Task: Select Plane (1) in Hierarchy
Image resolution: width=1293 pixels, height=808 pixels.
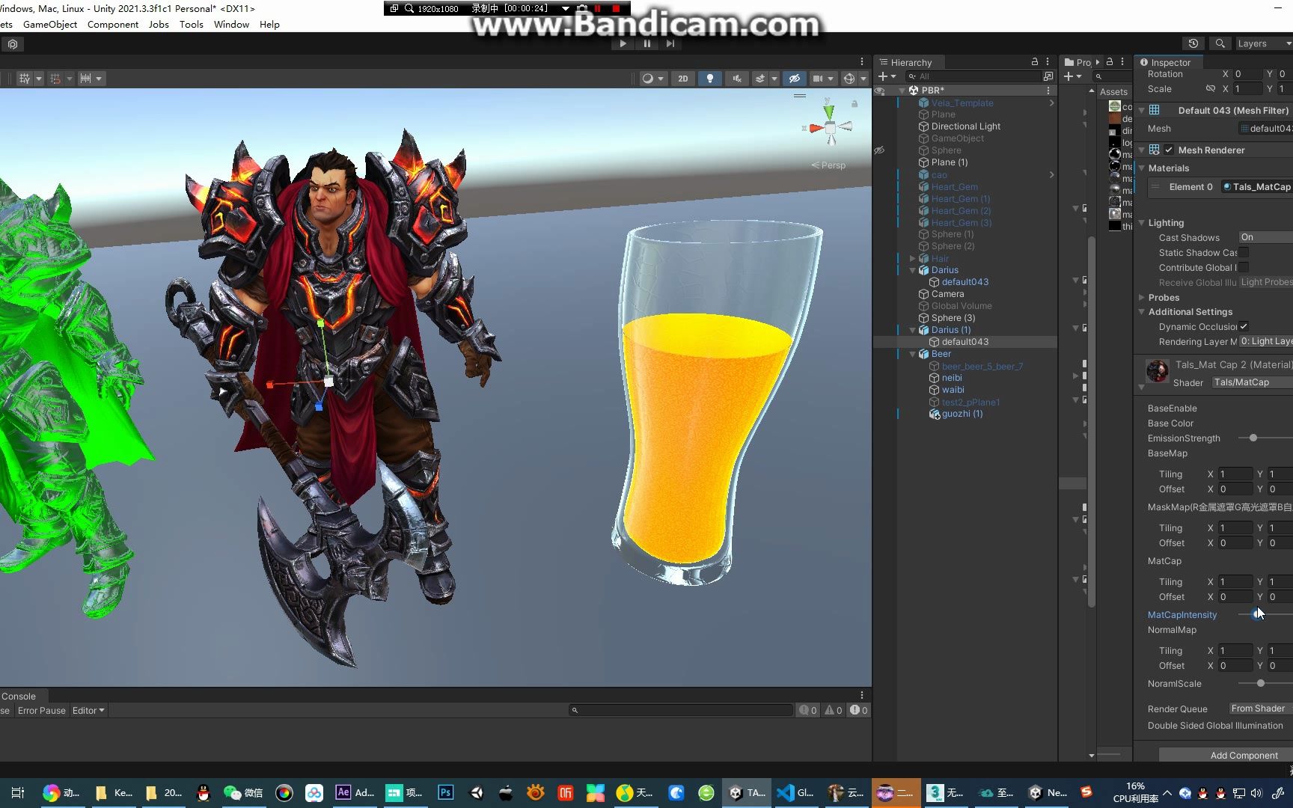Action: [949, 162]
